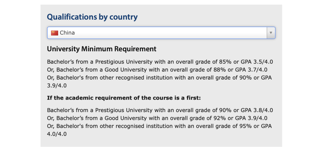Click the word 'Requirement' in the subheading

coord(135,49)
